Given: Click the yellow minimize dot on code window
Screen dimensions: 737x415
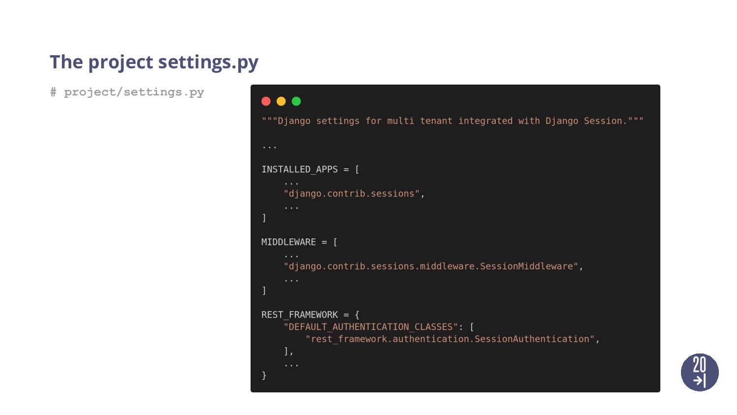Looking at the screenshot, I should point(281,101).
